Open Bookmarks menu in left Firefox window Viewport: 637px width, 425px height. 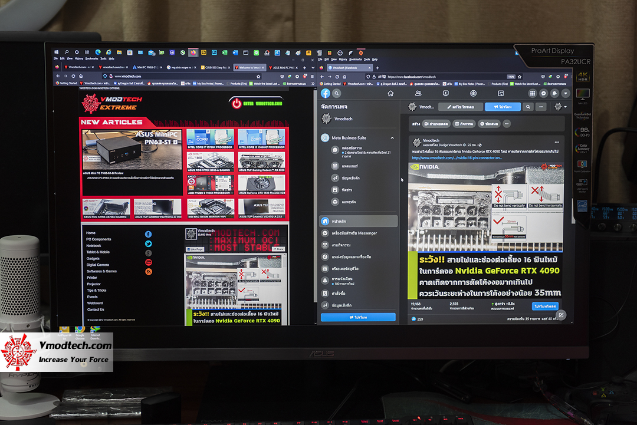point(92,59)
